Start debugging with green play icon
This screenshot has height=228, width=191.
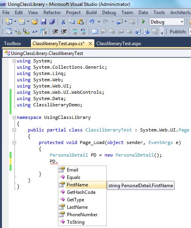[x=143, y=22]
